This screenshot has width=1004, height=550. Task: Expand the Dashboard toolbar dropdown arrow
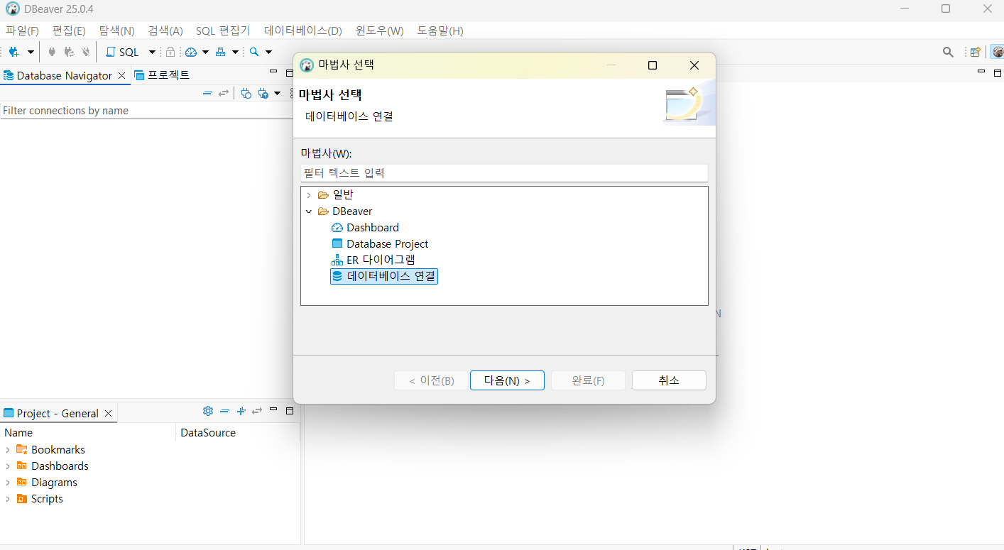point(205,52)
